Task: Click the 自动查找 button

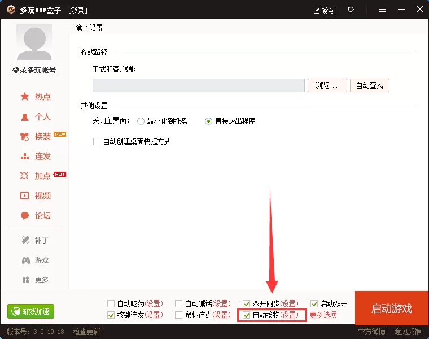Action: 370,85
